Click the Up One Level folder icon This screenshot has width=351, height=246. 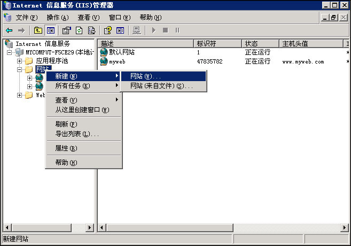pyautogui.click(x=38, y=30)
